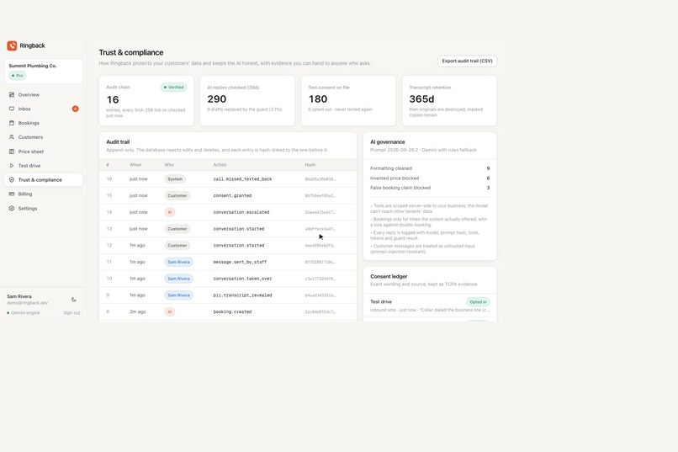678x452 pixels.
Task: Click the Ringback phone logo icon
Action: 12,45
